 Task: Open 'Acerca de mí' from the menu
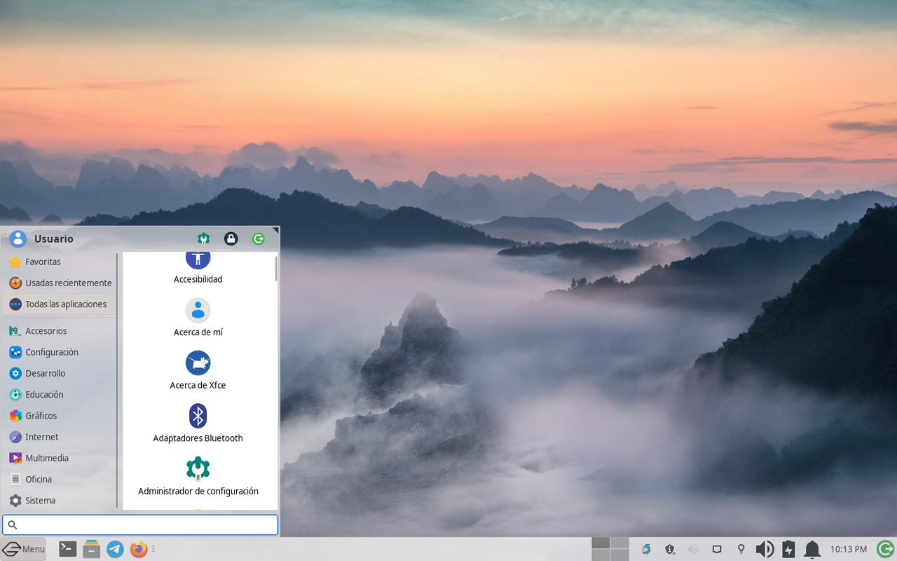point(198,316)
